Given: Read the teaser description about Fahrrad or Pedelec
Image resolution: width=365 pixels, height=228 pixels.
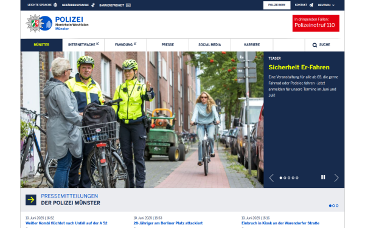Looking at the screenshot, I should point(304,86).
